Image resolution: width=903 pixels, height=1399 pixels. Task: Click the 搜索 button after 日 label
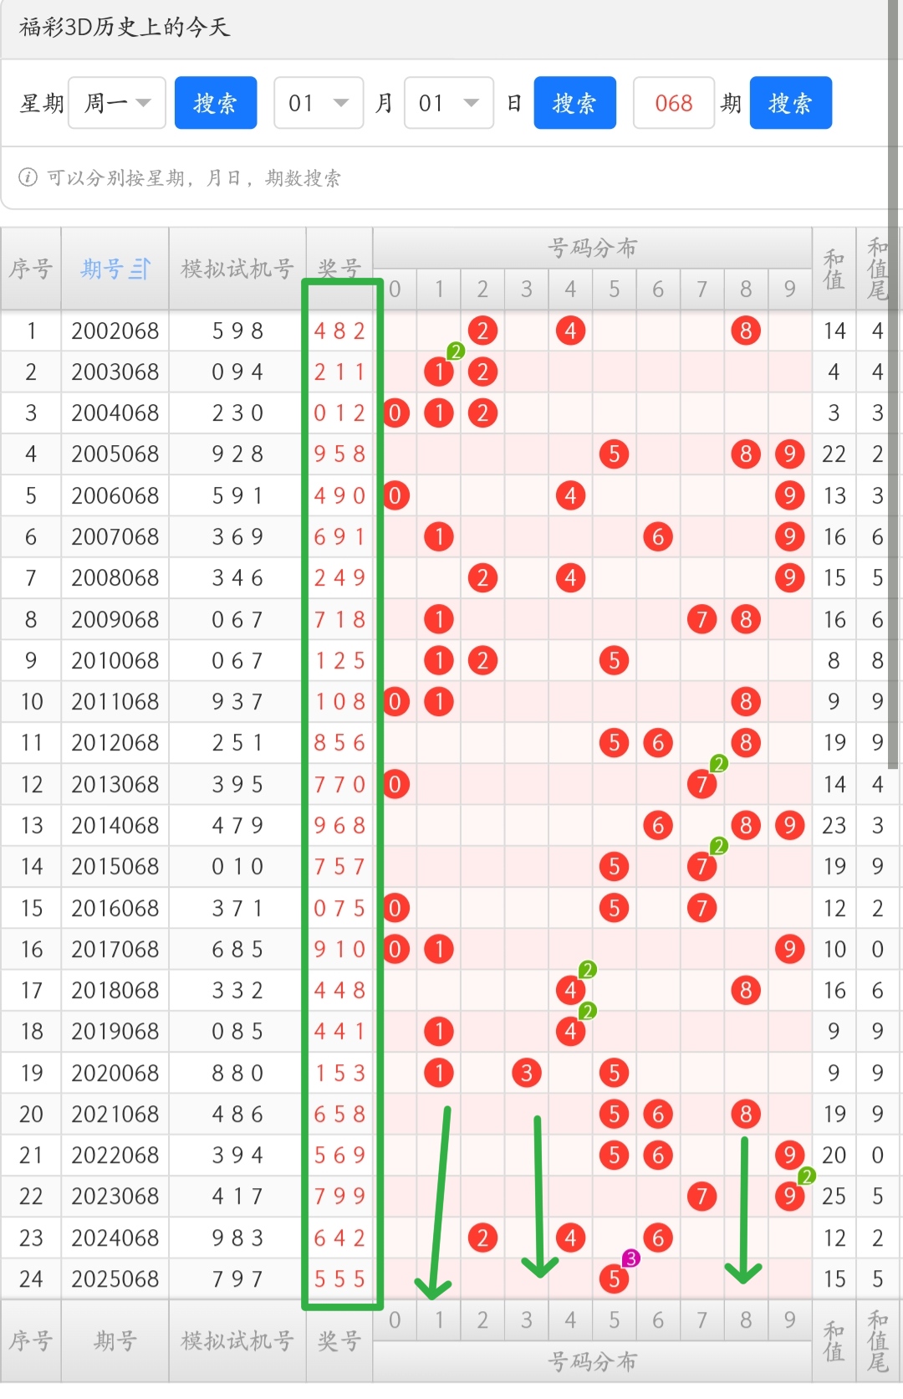click(x=575, y=103)
